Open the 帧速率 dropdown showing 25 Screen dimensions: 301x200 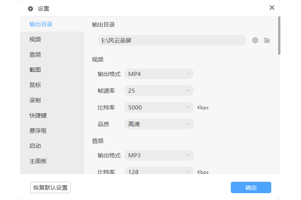tap(159, 90)
